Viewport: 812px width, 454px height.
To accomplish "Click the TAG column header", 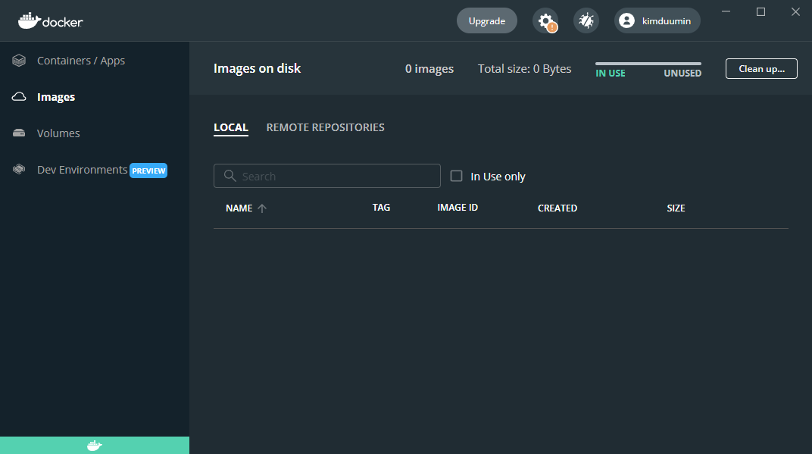I will pyautogui.click(x=381, y=208).
